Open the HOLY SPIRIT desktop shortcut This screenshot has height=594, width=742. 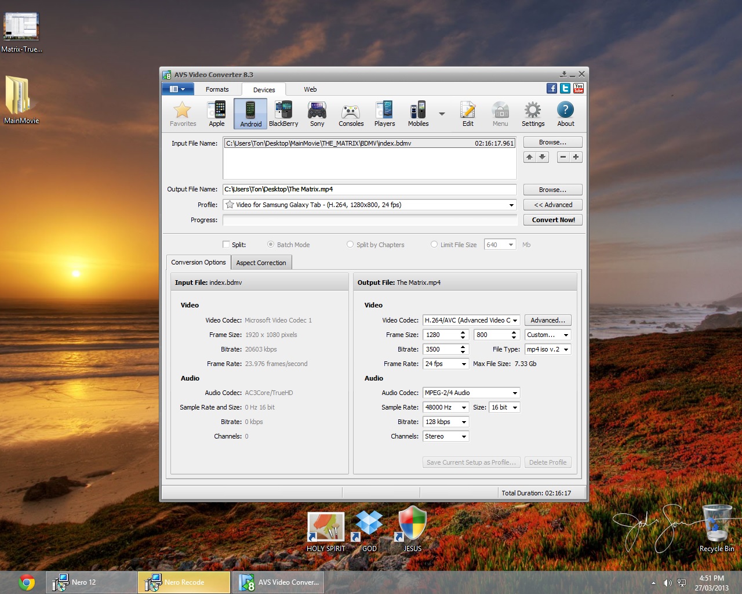[326, 532]
